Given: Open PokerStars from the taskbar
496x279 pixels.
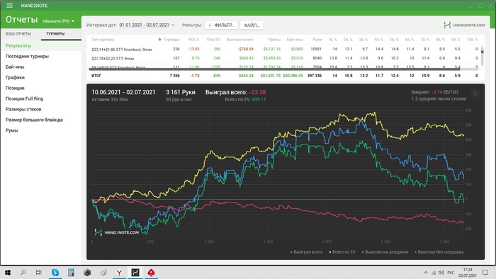Looking at the screenshot, I should (x=151, y=273).
